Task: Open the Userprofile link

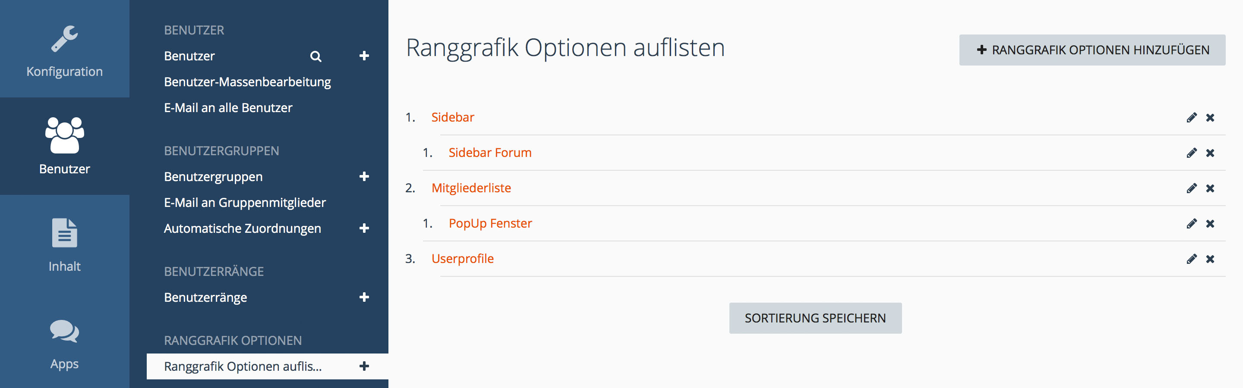Action: pyautogui.click(x=462, y=259)
